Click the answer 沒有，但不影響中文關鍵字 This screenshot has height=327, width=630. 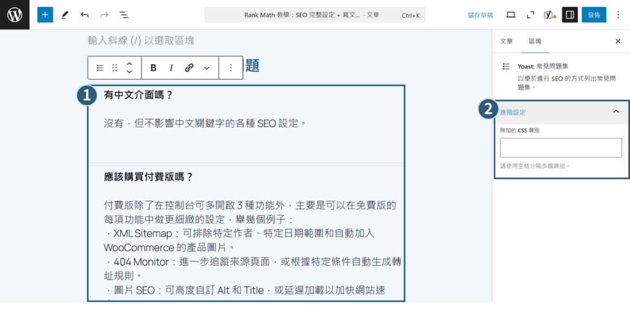205,123
